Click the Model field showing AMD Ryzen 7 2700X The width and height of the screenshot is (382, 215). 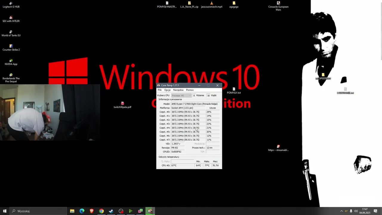pyautogui.click(x=195, y=104)
